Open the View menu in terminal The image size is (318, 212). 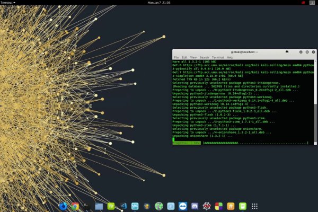[x=193, y=57]
